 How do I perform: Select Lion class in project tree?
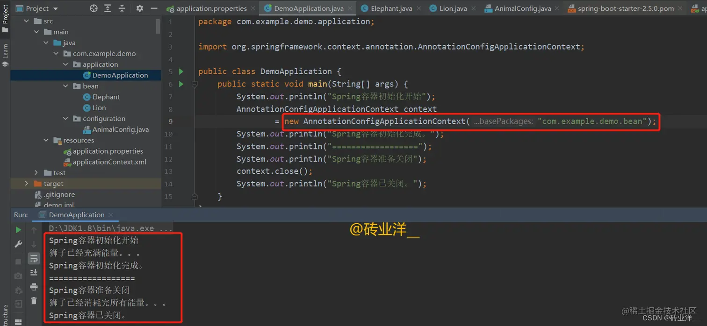coord(94,107)
